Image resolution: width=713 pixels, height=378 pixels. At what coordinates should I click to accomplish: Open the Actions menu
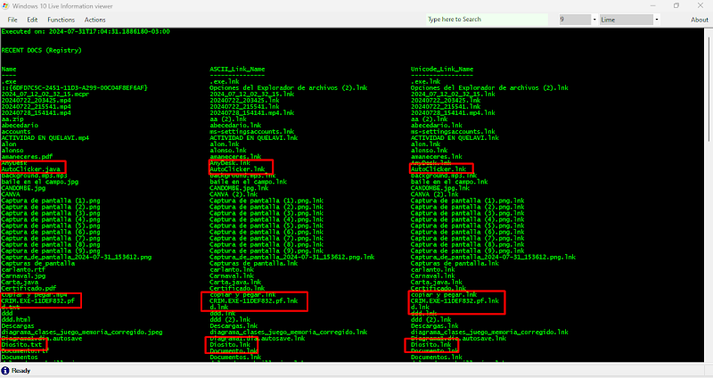[94, 20]
